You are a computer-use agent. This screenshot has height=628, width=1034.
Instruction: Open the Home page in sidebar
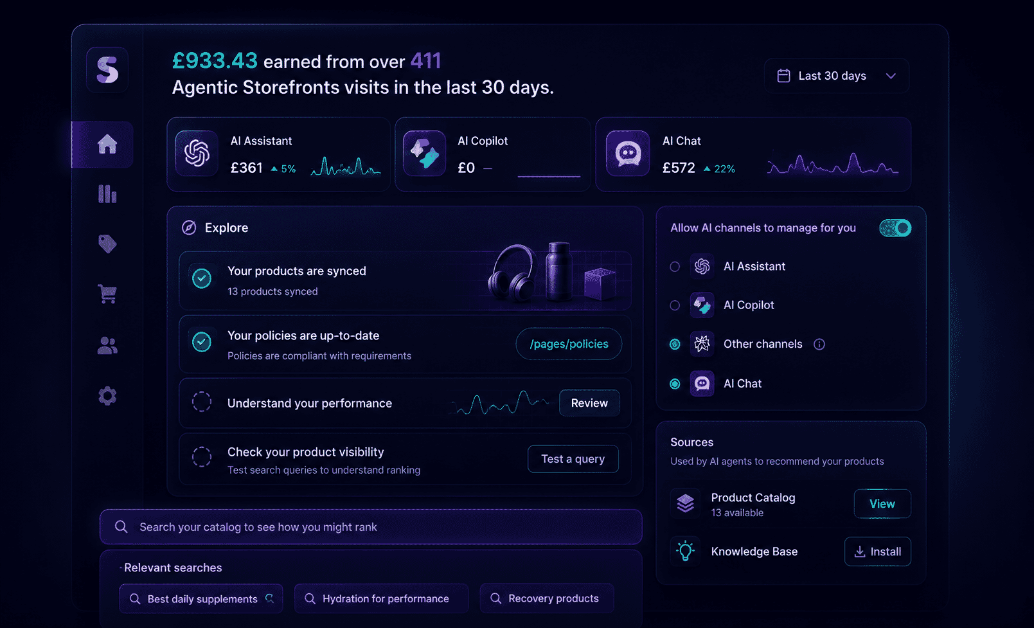[x=103, y=144]
